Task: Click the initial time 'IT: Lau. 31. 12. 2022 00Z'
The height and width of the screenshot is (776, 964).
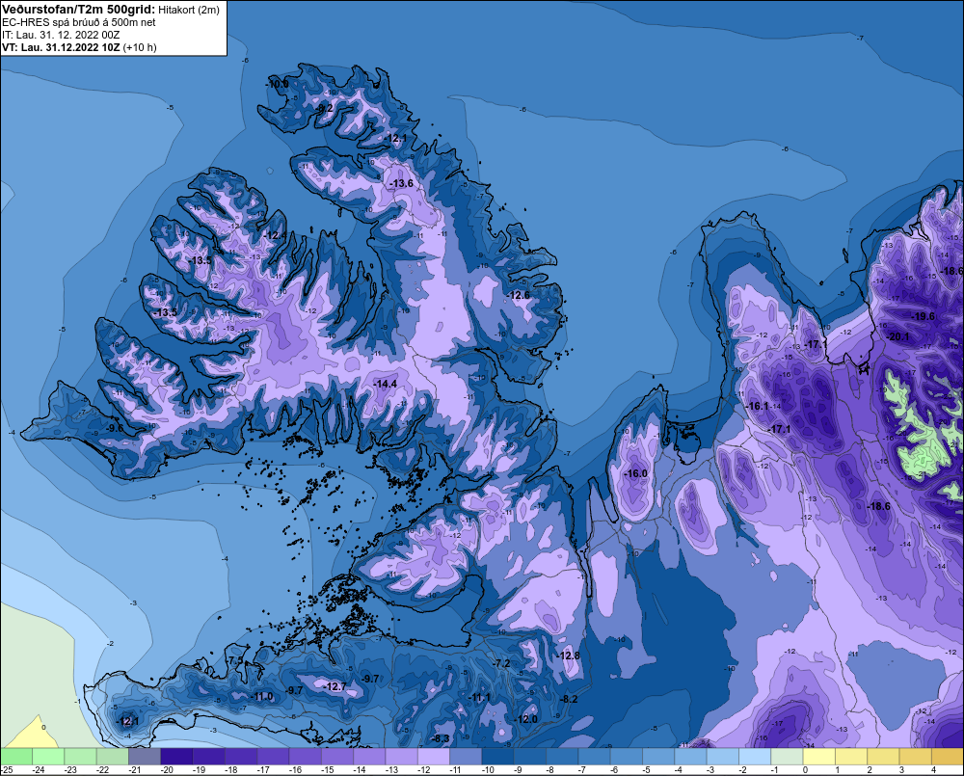Action: pyautogui.click(x=61, y=35)
